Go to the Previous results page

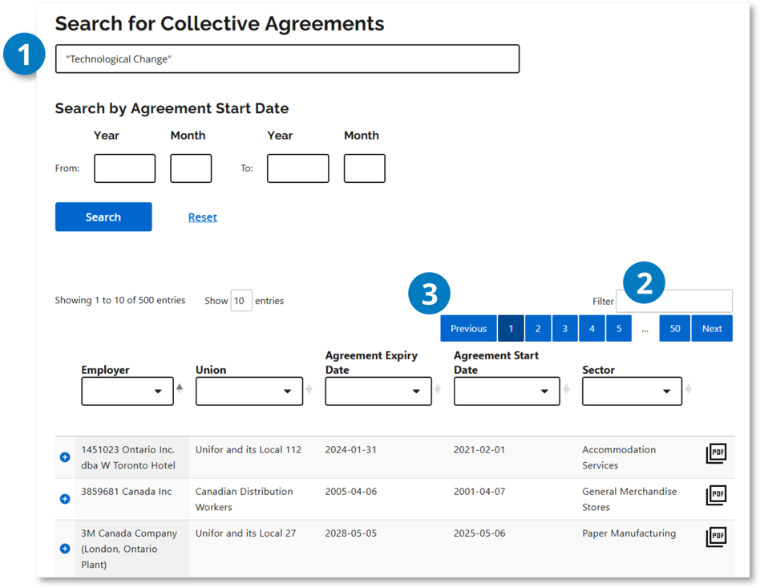(x=468, y=328)
